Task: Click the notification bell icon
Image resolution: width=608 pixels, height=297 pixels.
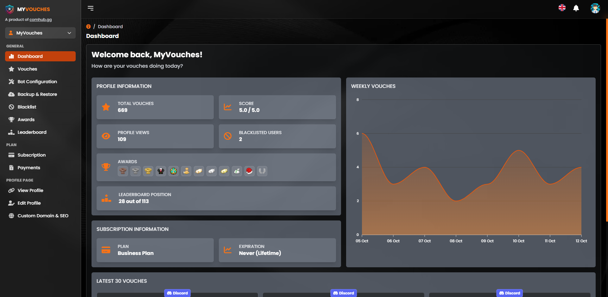Action: pyautogui.click(x=576, y=8)
